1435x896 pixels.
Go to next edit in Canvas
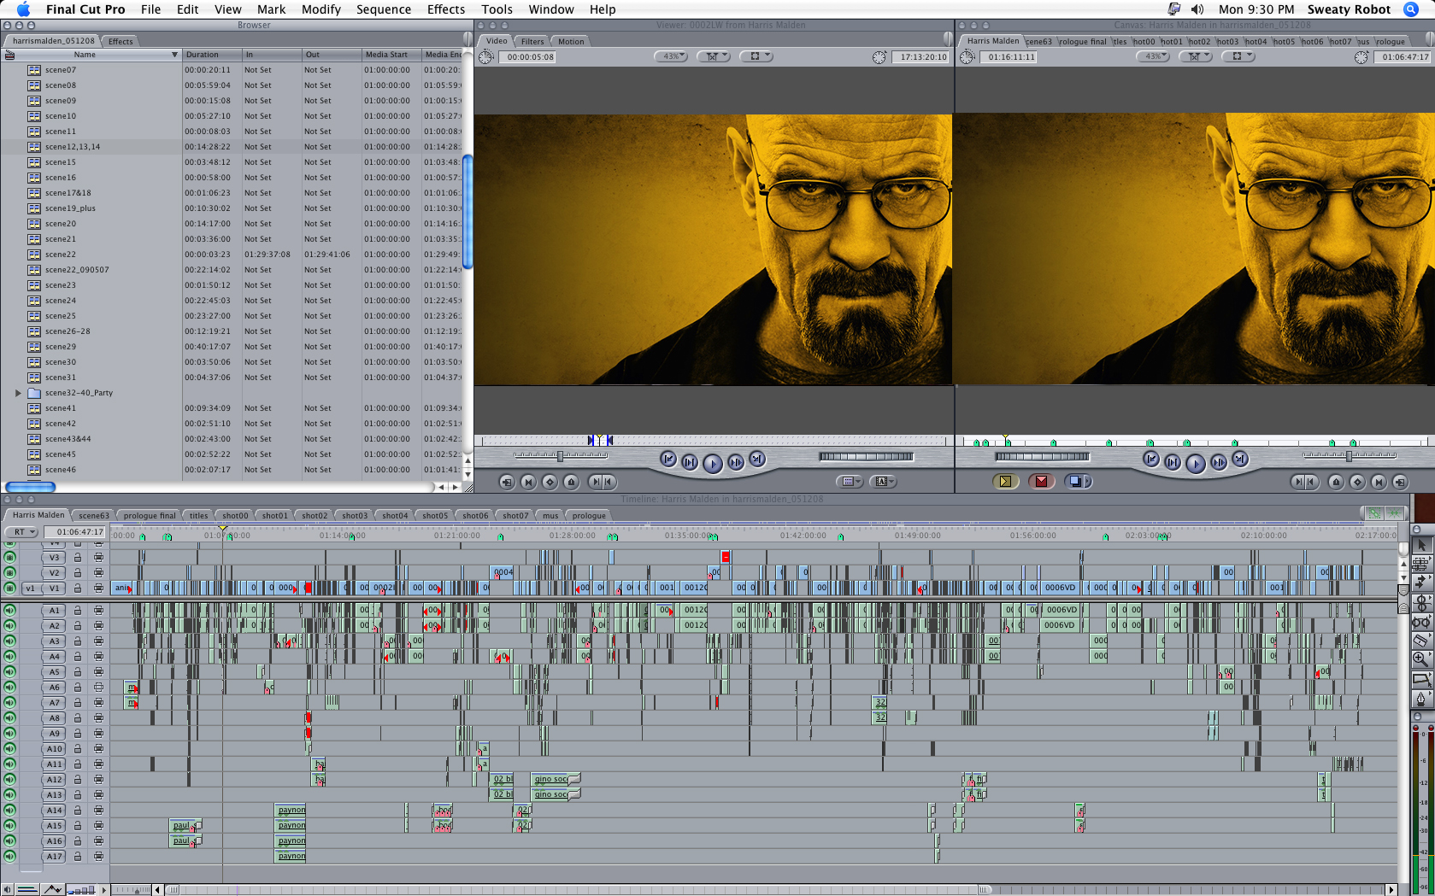point(1240,460)
